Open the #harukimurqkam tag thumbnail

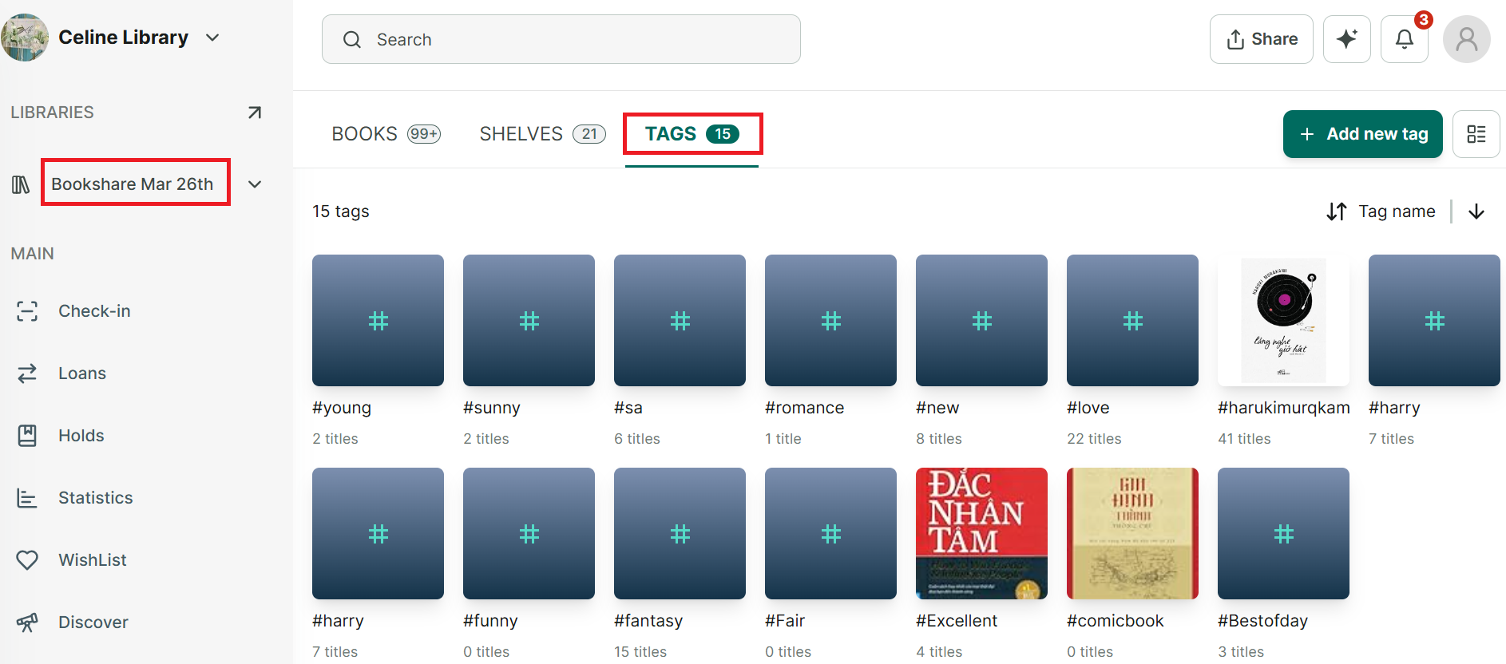point(1283,320)
